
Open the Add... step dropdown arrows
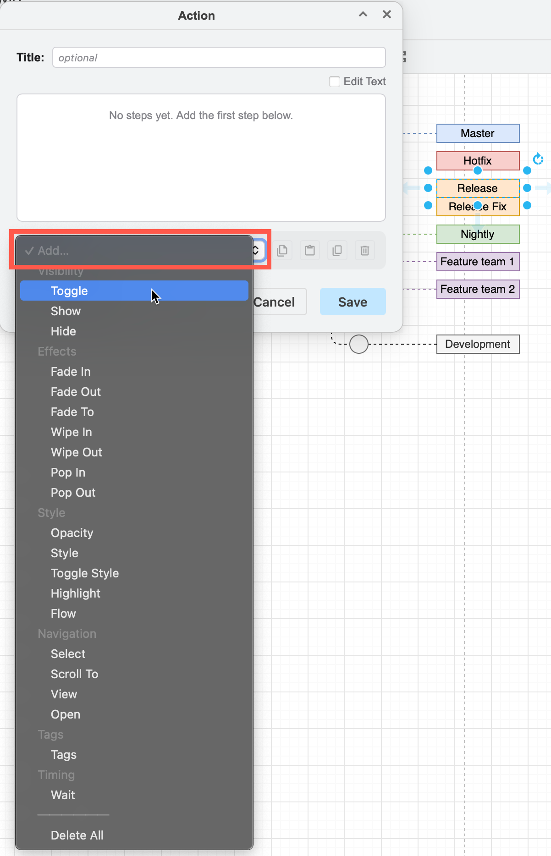256,250
